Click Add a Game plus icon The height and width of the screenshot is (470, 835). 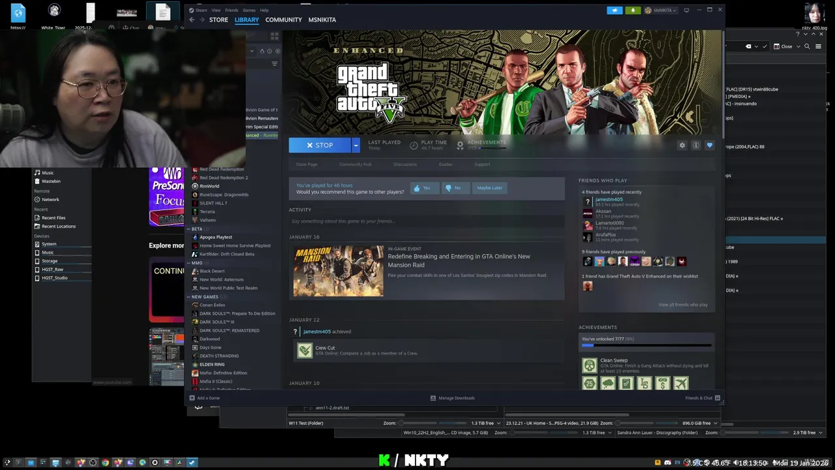[x=192, y=398]
